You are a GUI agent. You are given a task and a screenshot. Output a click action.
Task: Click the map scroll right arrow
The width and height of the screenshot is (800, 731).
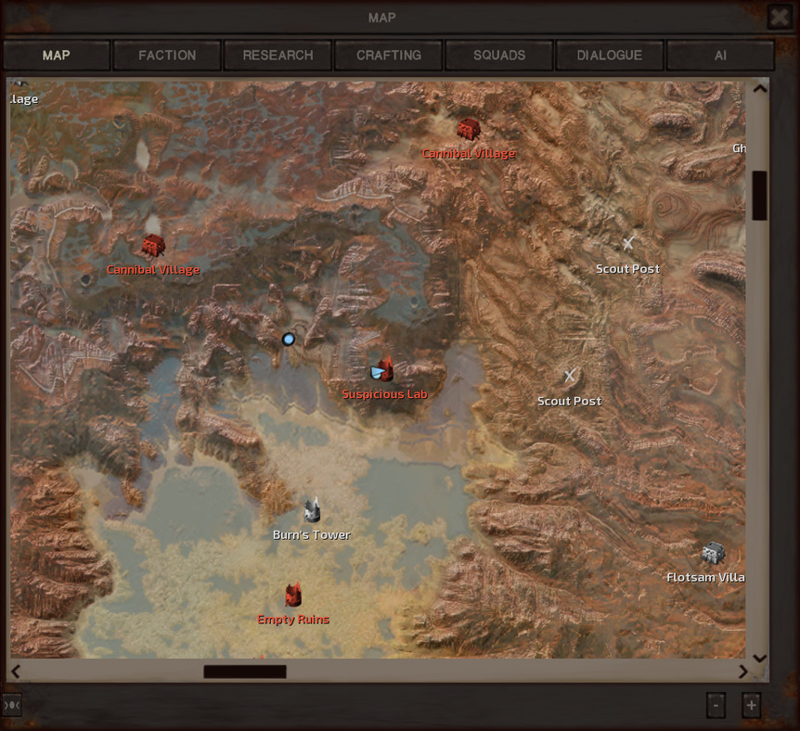coord(742,672)
